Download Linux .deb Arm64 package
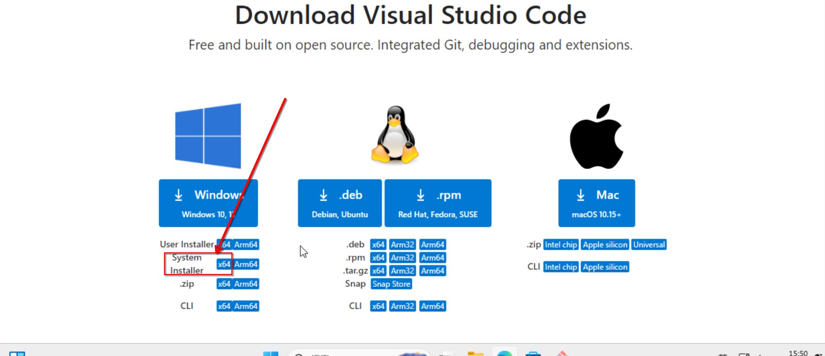 tap(433, 244)
